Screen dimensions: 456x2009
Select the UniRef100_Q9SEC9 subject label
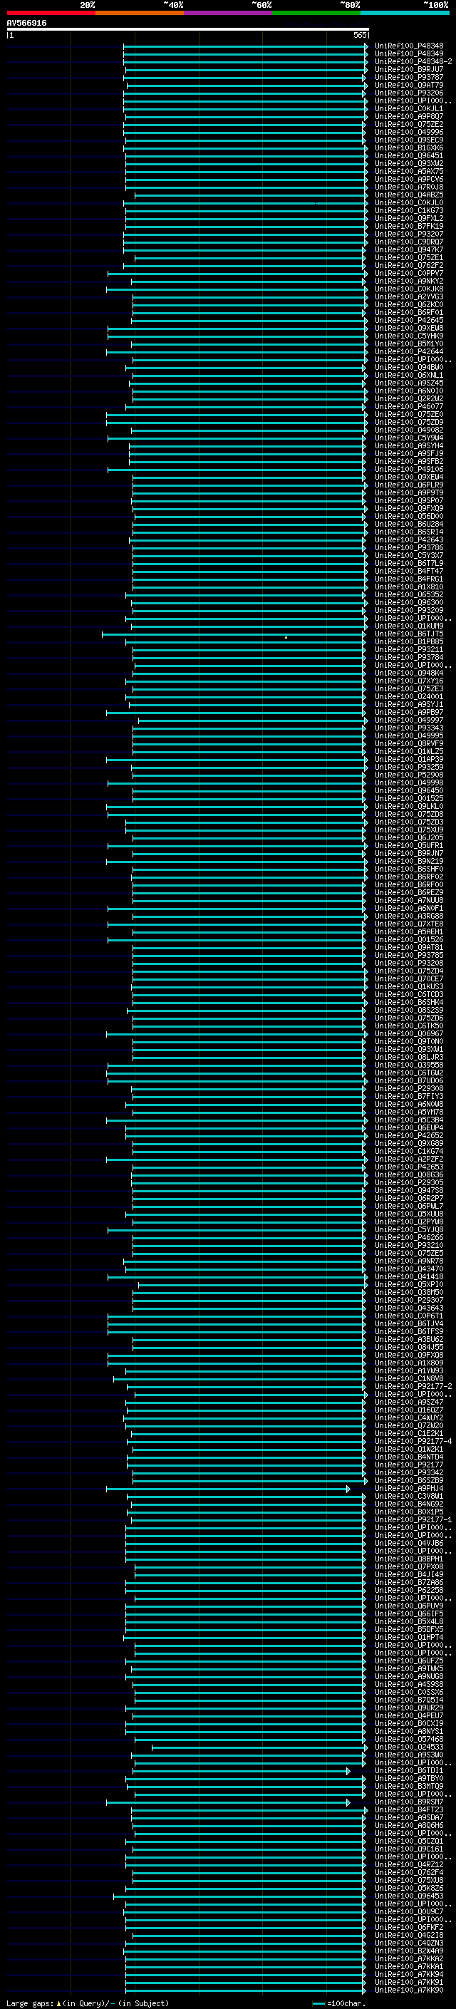[408, 140]
